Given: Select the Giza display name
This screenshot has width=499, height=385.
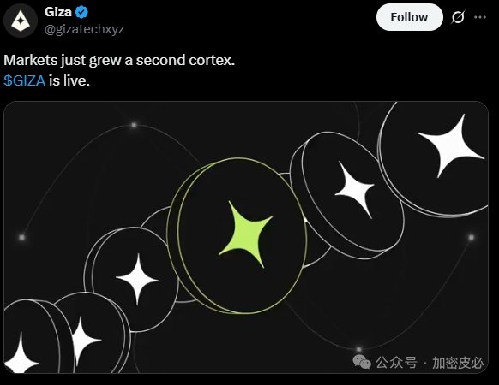Looking at the screenshot, I should pyautogui.click(x=58, y=12).
